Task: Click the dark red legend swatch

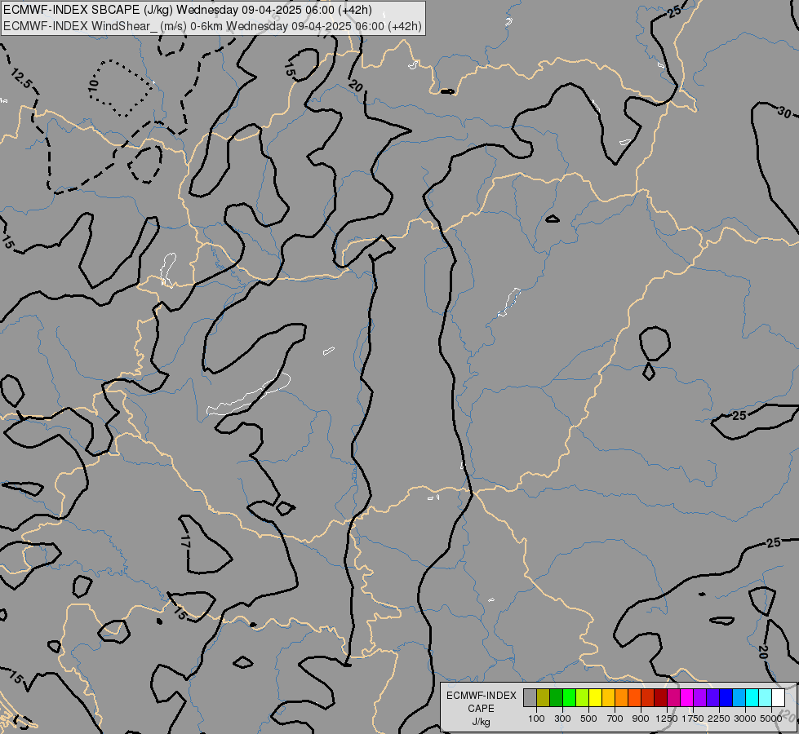Action: pyautogui.click(x=660, y=698)
